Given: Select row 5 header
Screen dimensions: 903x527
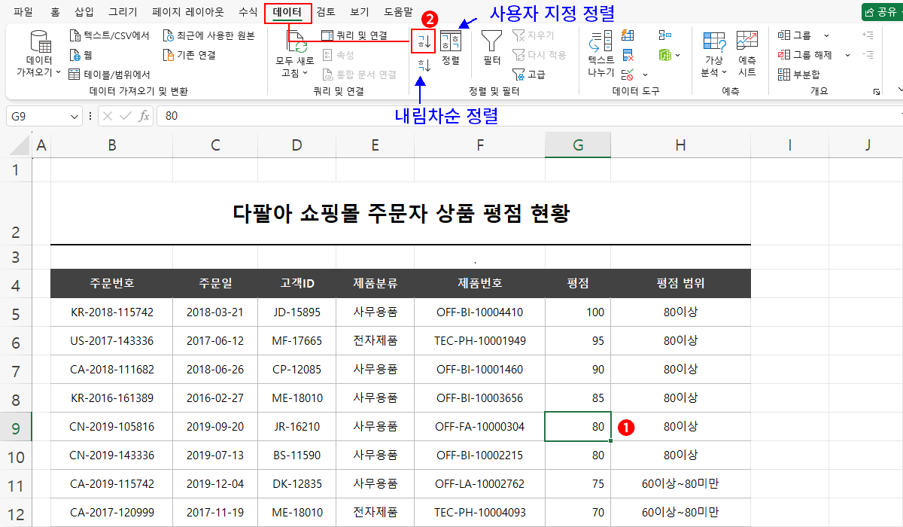Looking at the screenshot, I should (x=16, y=312).
